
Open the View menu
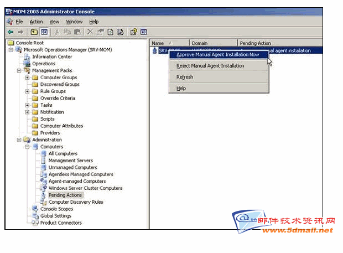54,22
